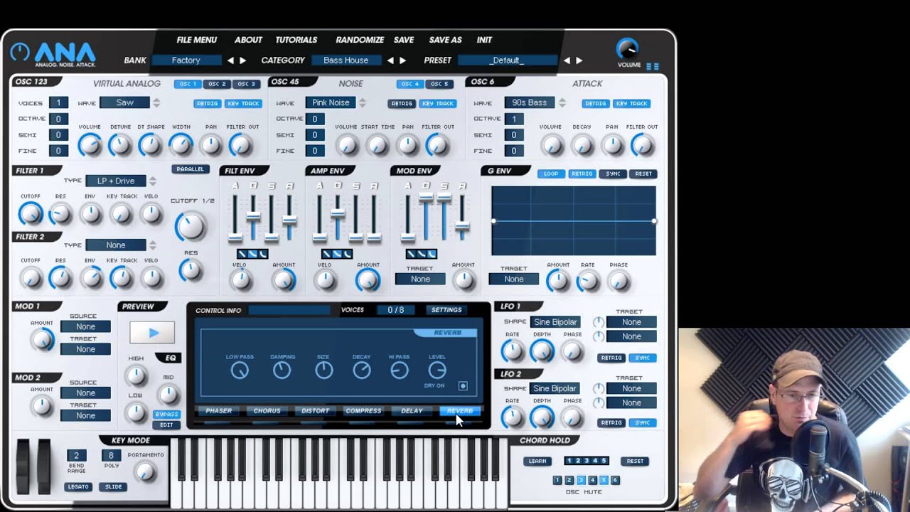The image size is (910, 512).
Task: Go to previous bank with left arrow
Action: pos(230,60)
